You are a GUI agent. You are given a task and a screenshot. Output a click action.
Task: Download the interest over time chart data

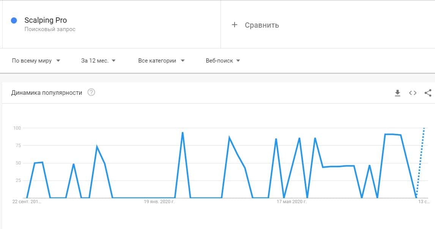tap(397, 93)
